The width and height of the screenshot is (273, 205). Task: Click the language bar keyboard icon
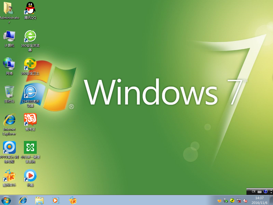point(260,192)
